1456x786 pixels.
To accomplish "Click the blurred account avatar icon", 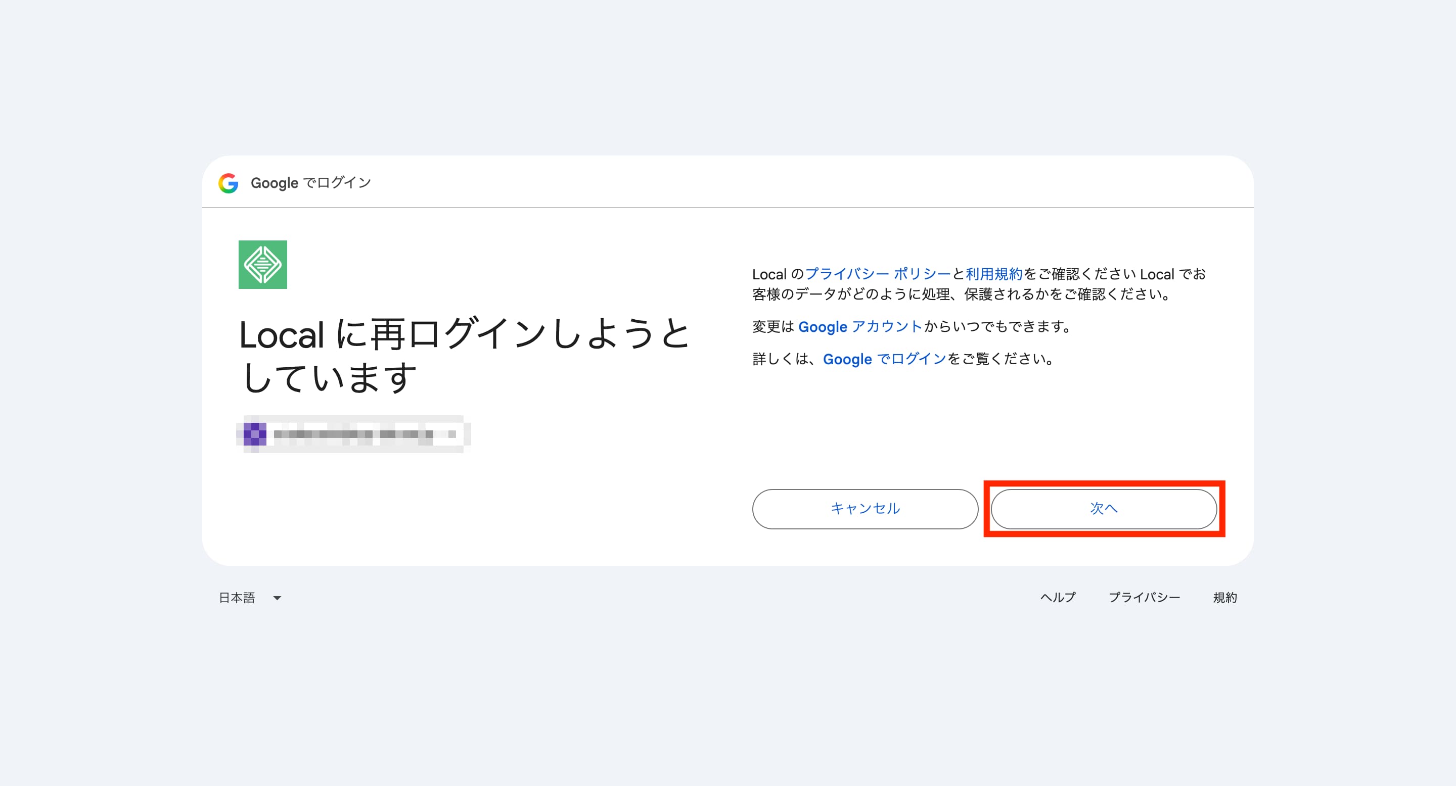I will click(255, 434).
